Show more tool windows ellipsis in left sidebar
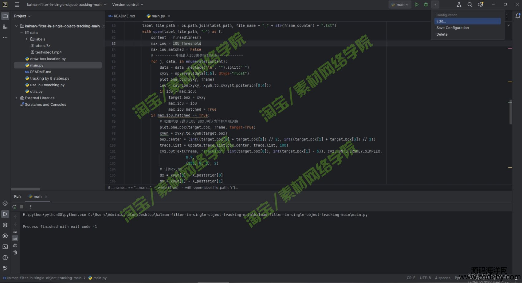Image resolution: width=522 pixels, height=283 pixels. tap(5, 38)
